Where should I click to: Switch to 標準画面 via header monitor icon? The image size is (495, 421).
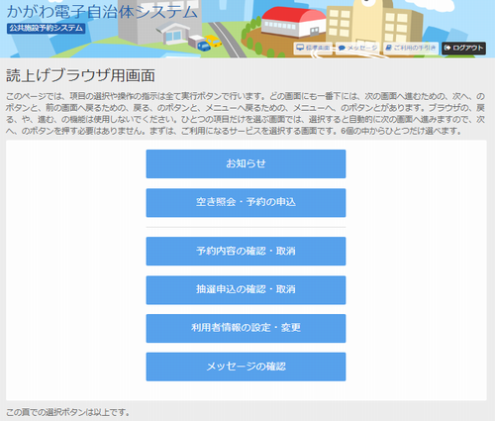click(313, 49)
